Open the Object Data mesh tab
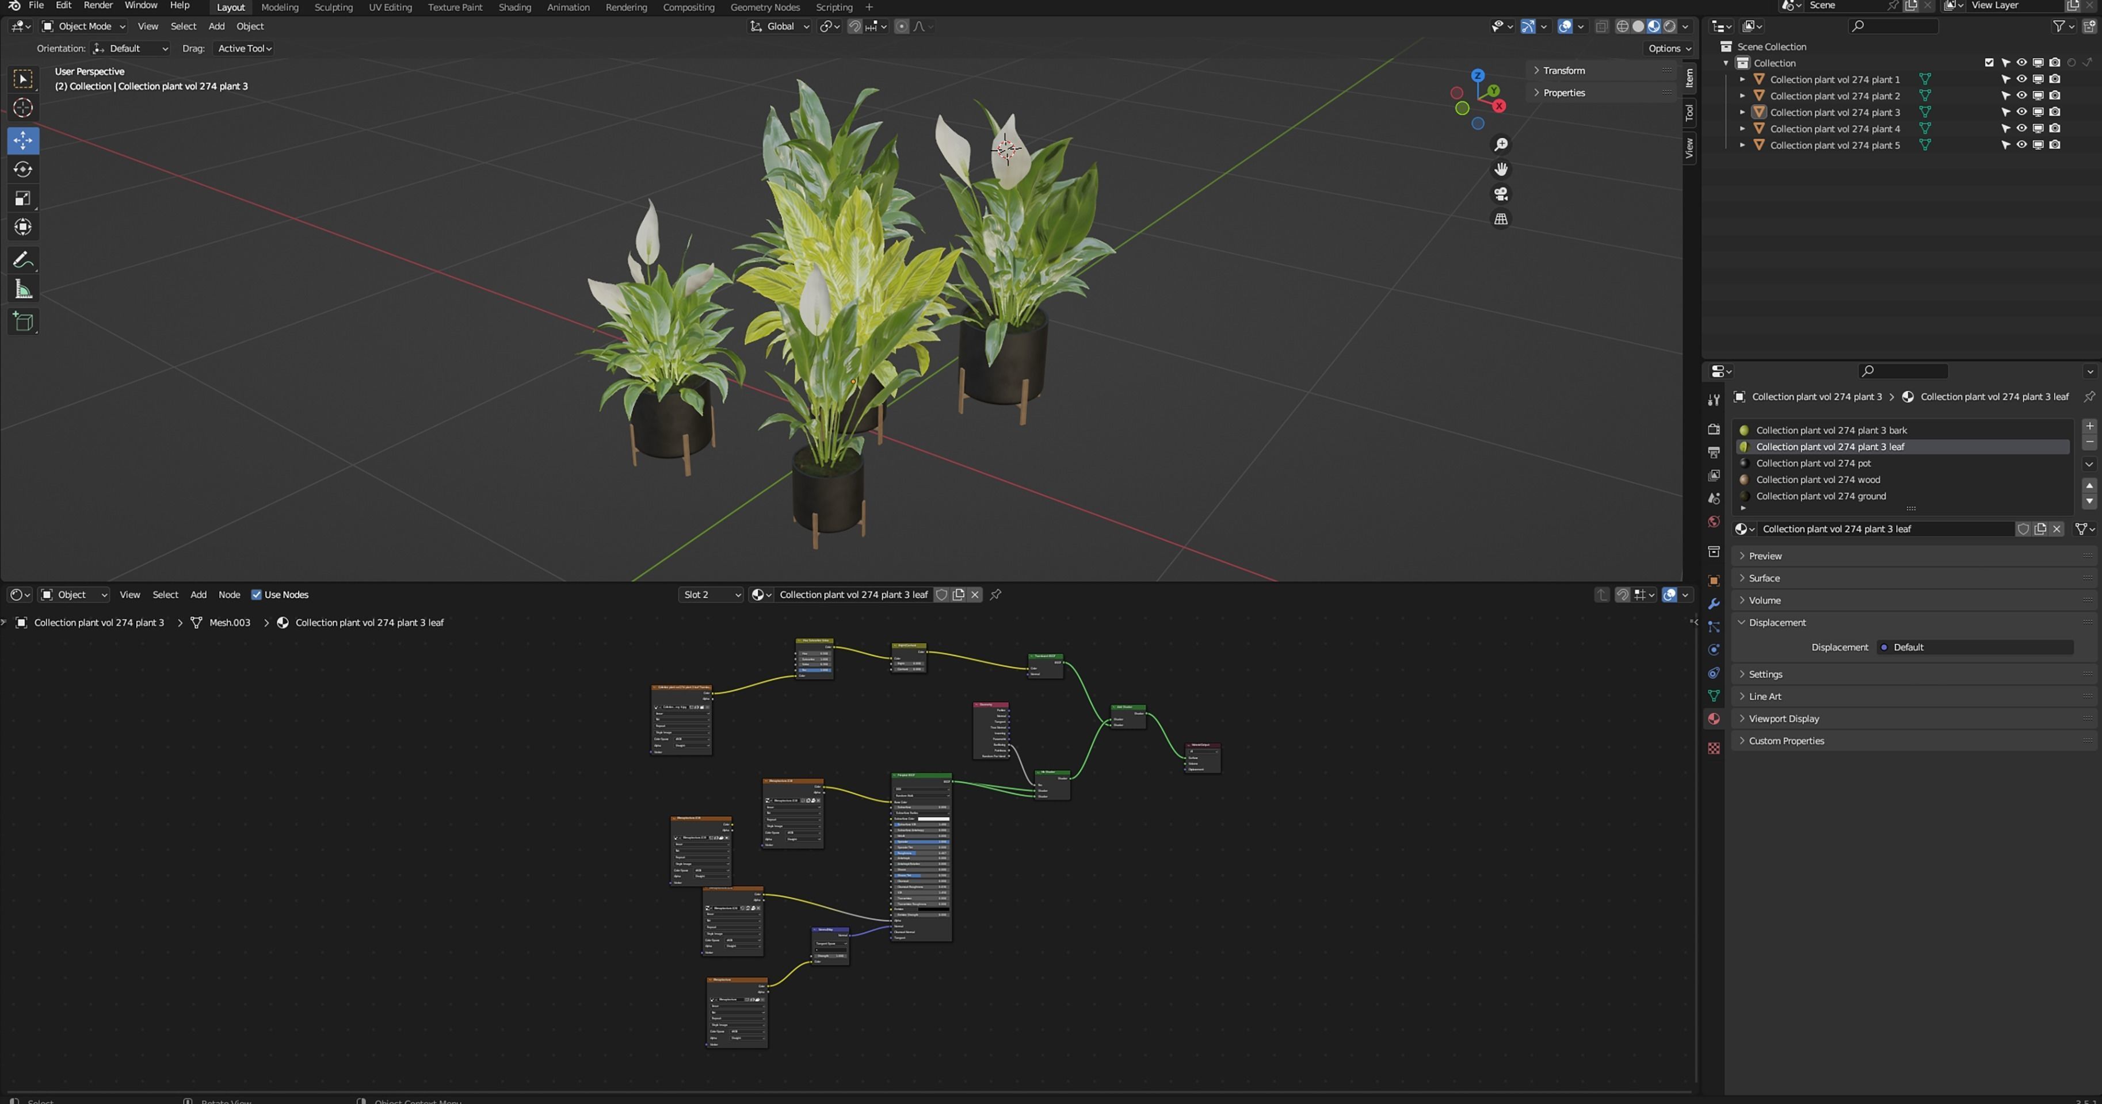The height and width of the screenshot is (1104, 2102). (x=1714, y=696)
